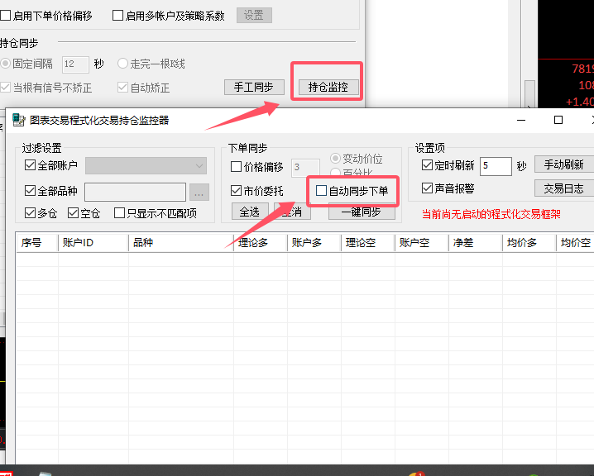
Task: Select 固定间隔 radio button
Action: pos(5,63)
